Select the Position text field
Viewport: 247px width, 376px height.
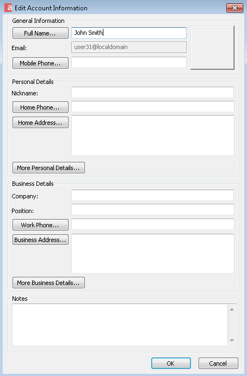tap(153, 210)
